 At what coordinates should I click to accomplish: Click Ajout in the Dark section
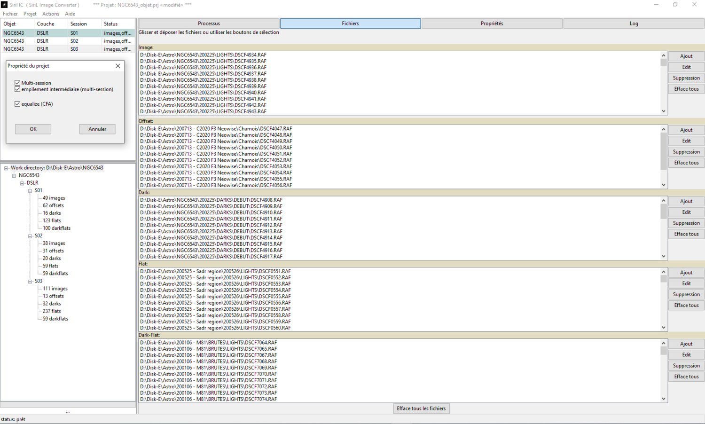686,202
